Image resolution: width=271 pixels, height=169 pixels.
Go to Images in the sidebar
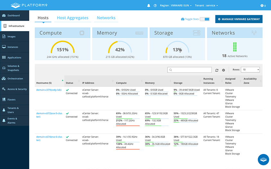click(x=11, y=37)
